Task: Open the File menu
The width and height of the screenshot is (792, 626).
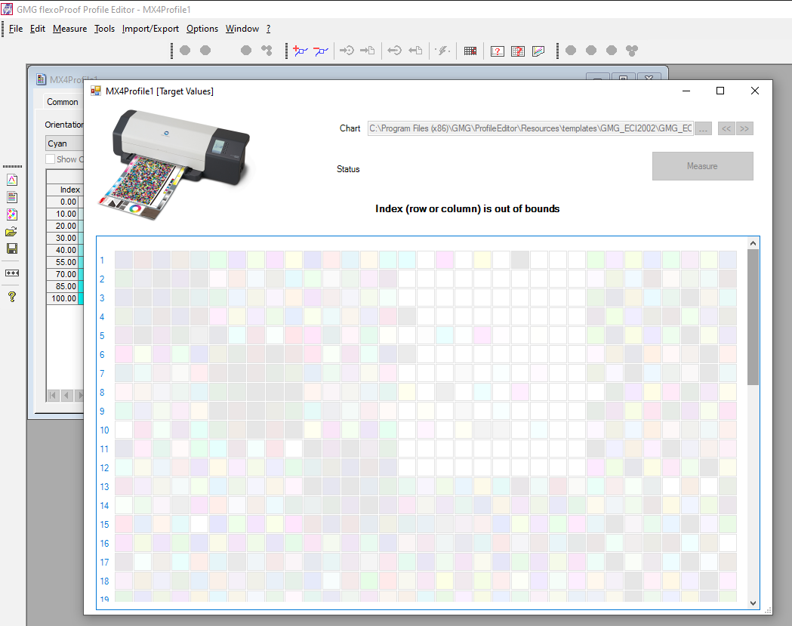Action: [16, 29]
